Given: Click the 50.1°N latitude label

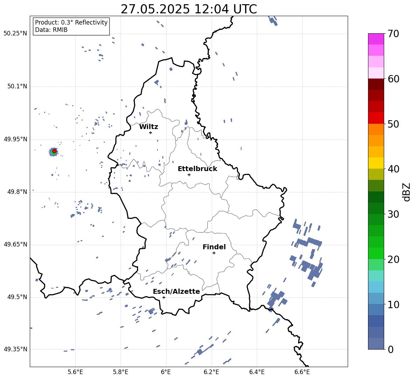Looking at the screenshot, I should (x=17, y=87).
